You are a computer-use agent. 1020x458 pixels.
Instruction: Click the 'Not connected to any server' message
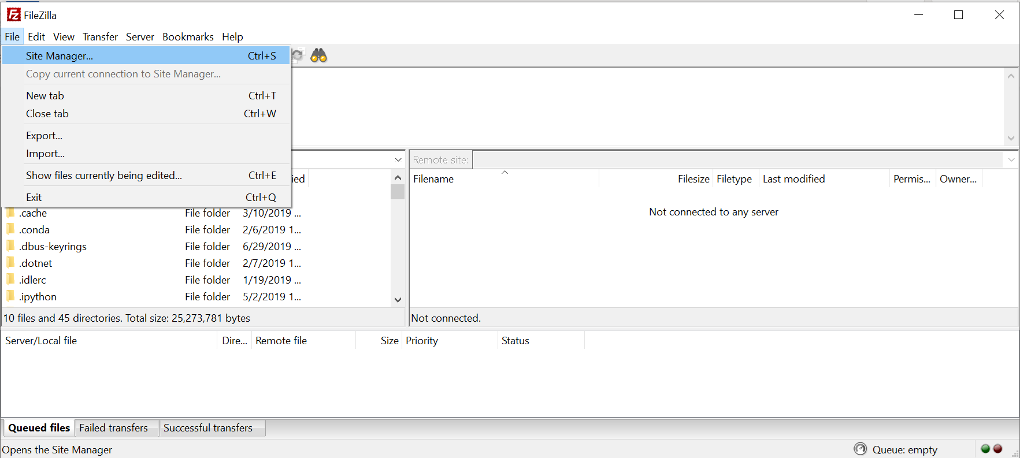coord(714,212)
